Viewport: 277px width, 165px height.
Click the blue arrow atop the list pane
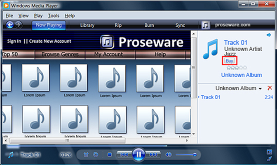269,35
